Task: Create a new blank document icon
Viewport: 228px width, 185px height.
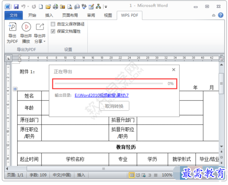Action: [x=41, y=6]
